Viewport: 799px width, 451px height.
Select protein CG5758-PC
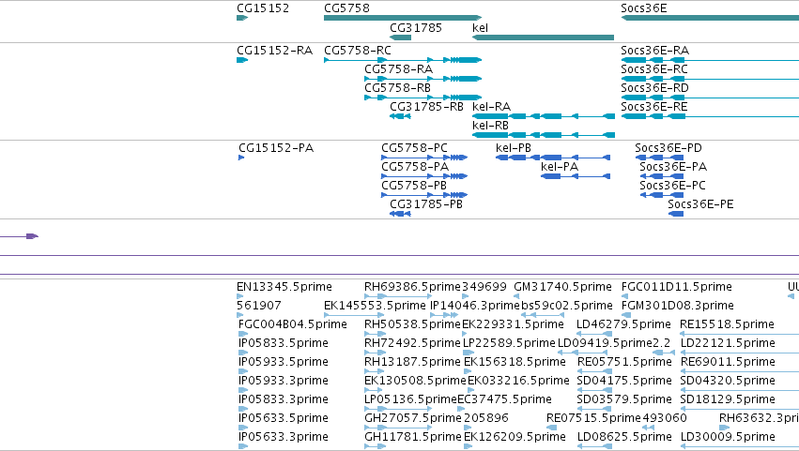(x=414, y=148)
